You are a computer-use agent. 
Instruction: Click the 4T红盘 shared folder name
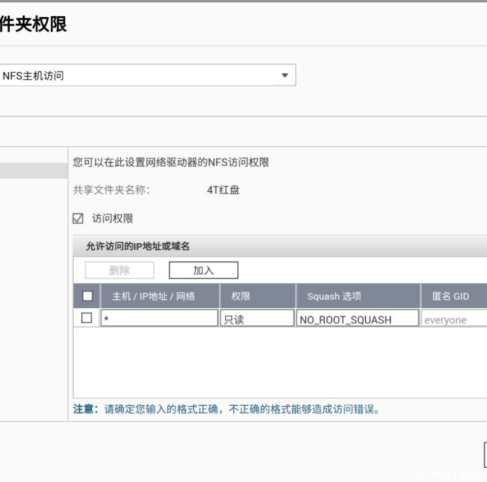[x=223, y=190]
